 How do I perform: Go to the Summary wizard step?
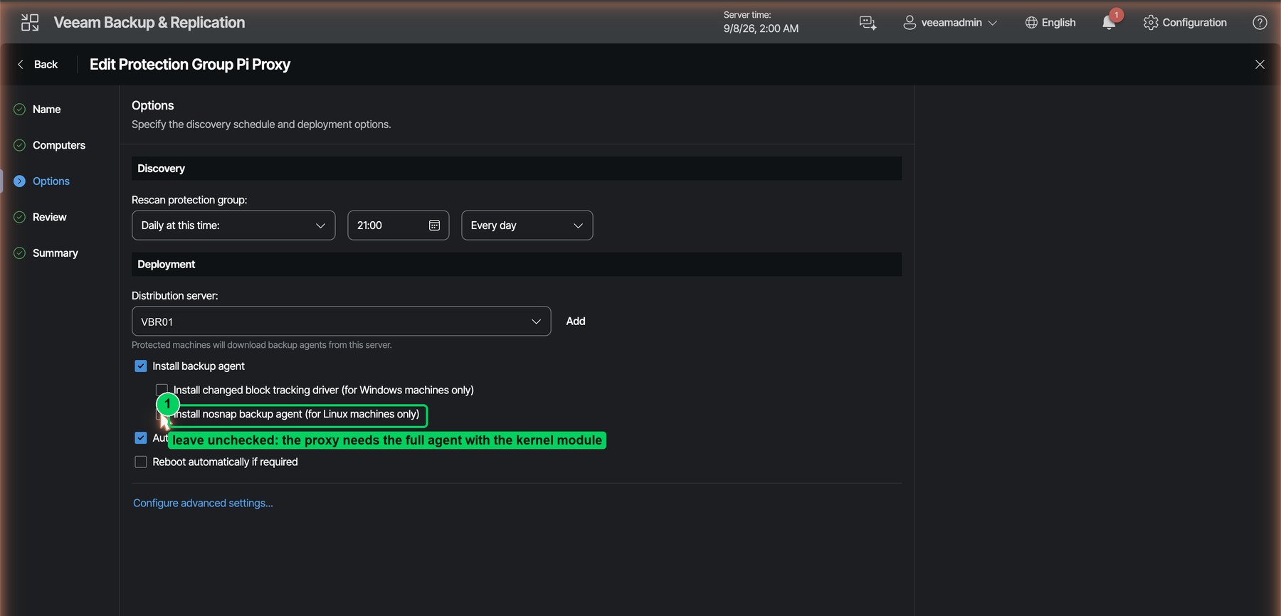point(55,253)
